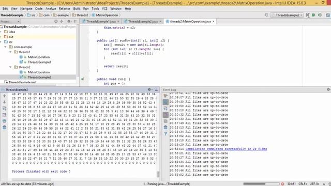The width and height of the screenshot is (331, 186).
Task: Collapse all nodes in the Project panel
Action: (62, 21)
